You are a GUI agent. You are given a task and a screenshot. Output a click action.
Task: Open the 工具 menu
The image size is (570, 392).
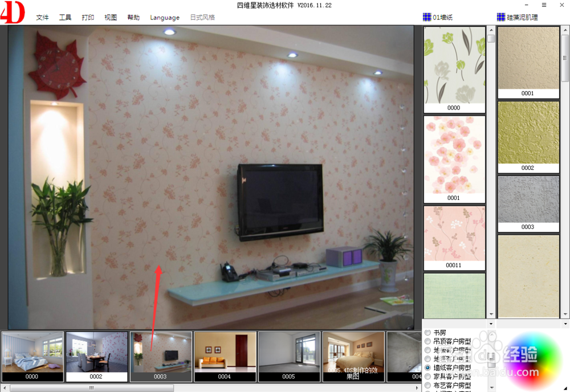(x=65, y=17)
